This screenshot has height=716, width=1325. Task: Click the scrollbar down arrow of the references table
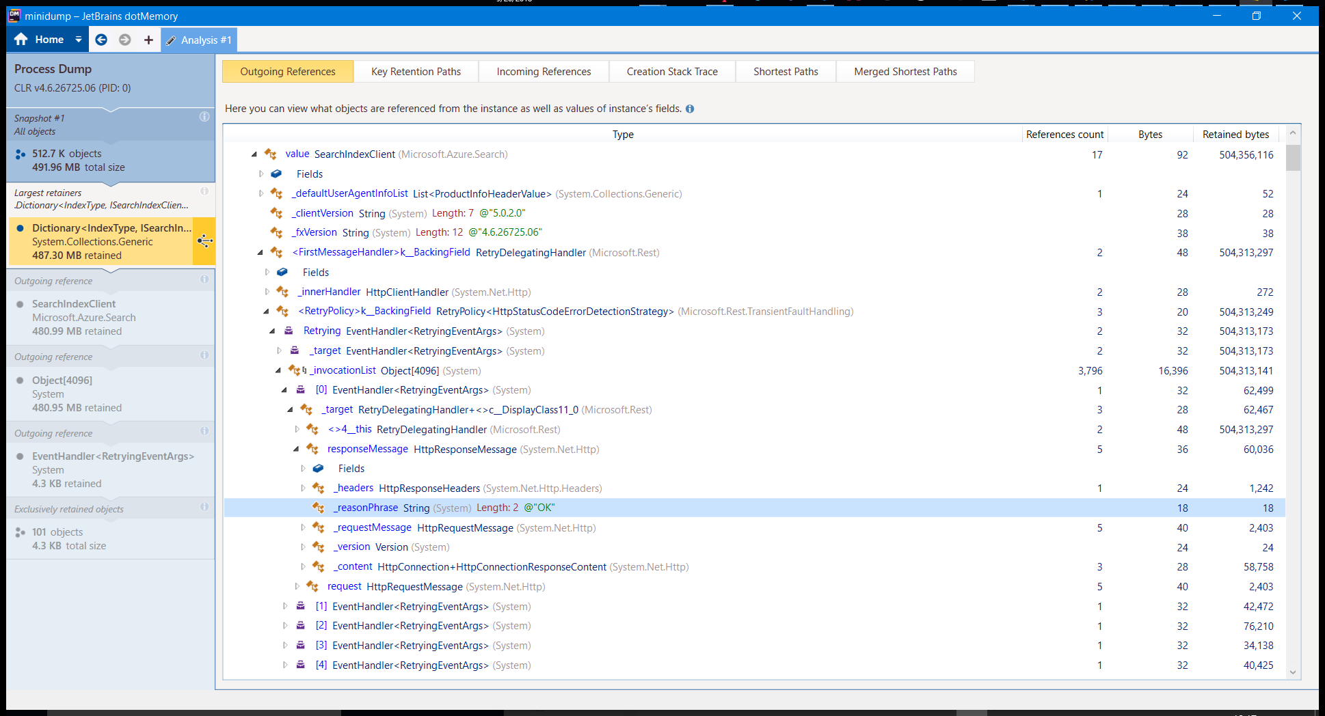coord(1293,672)
